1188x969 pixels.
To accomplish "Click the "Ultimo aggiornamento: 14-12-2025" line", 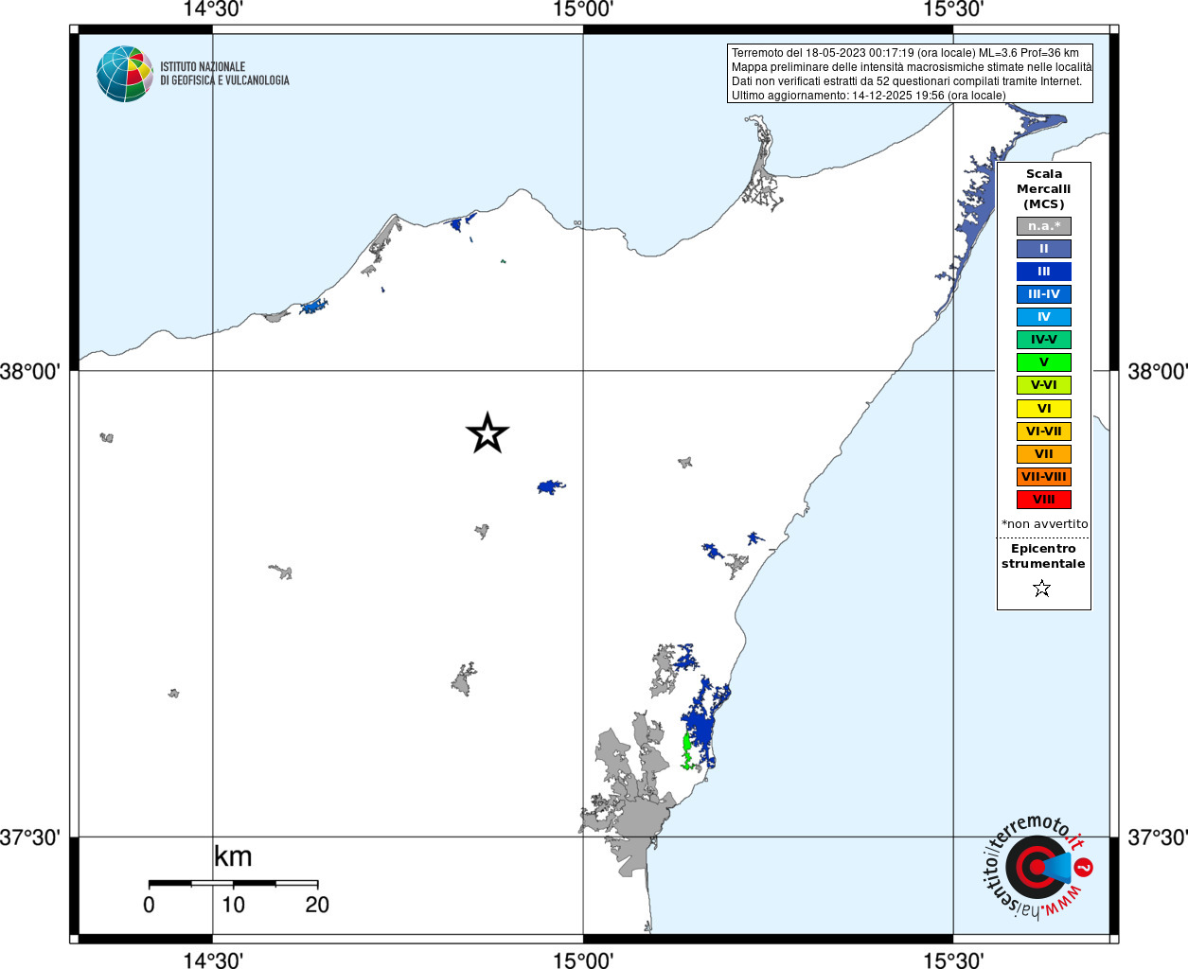I will (868, 96).
